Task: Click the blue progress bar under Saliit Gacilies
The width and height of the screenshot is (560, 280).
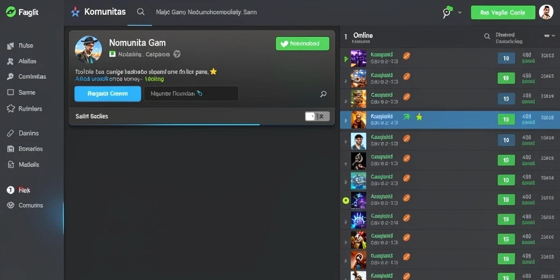Action: (165, 125)
